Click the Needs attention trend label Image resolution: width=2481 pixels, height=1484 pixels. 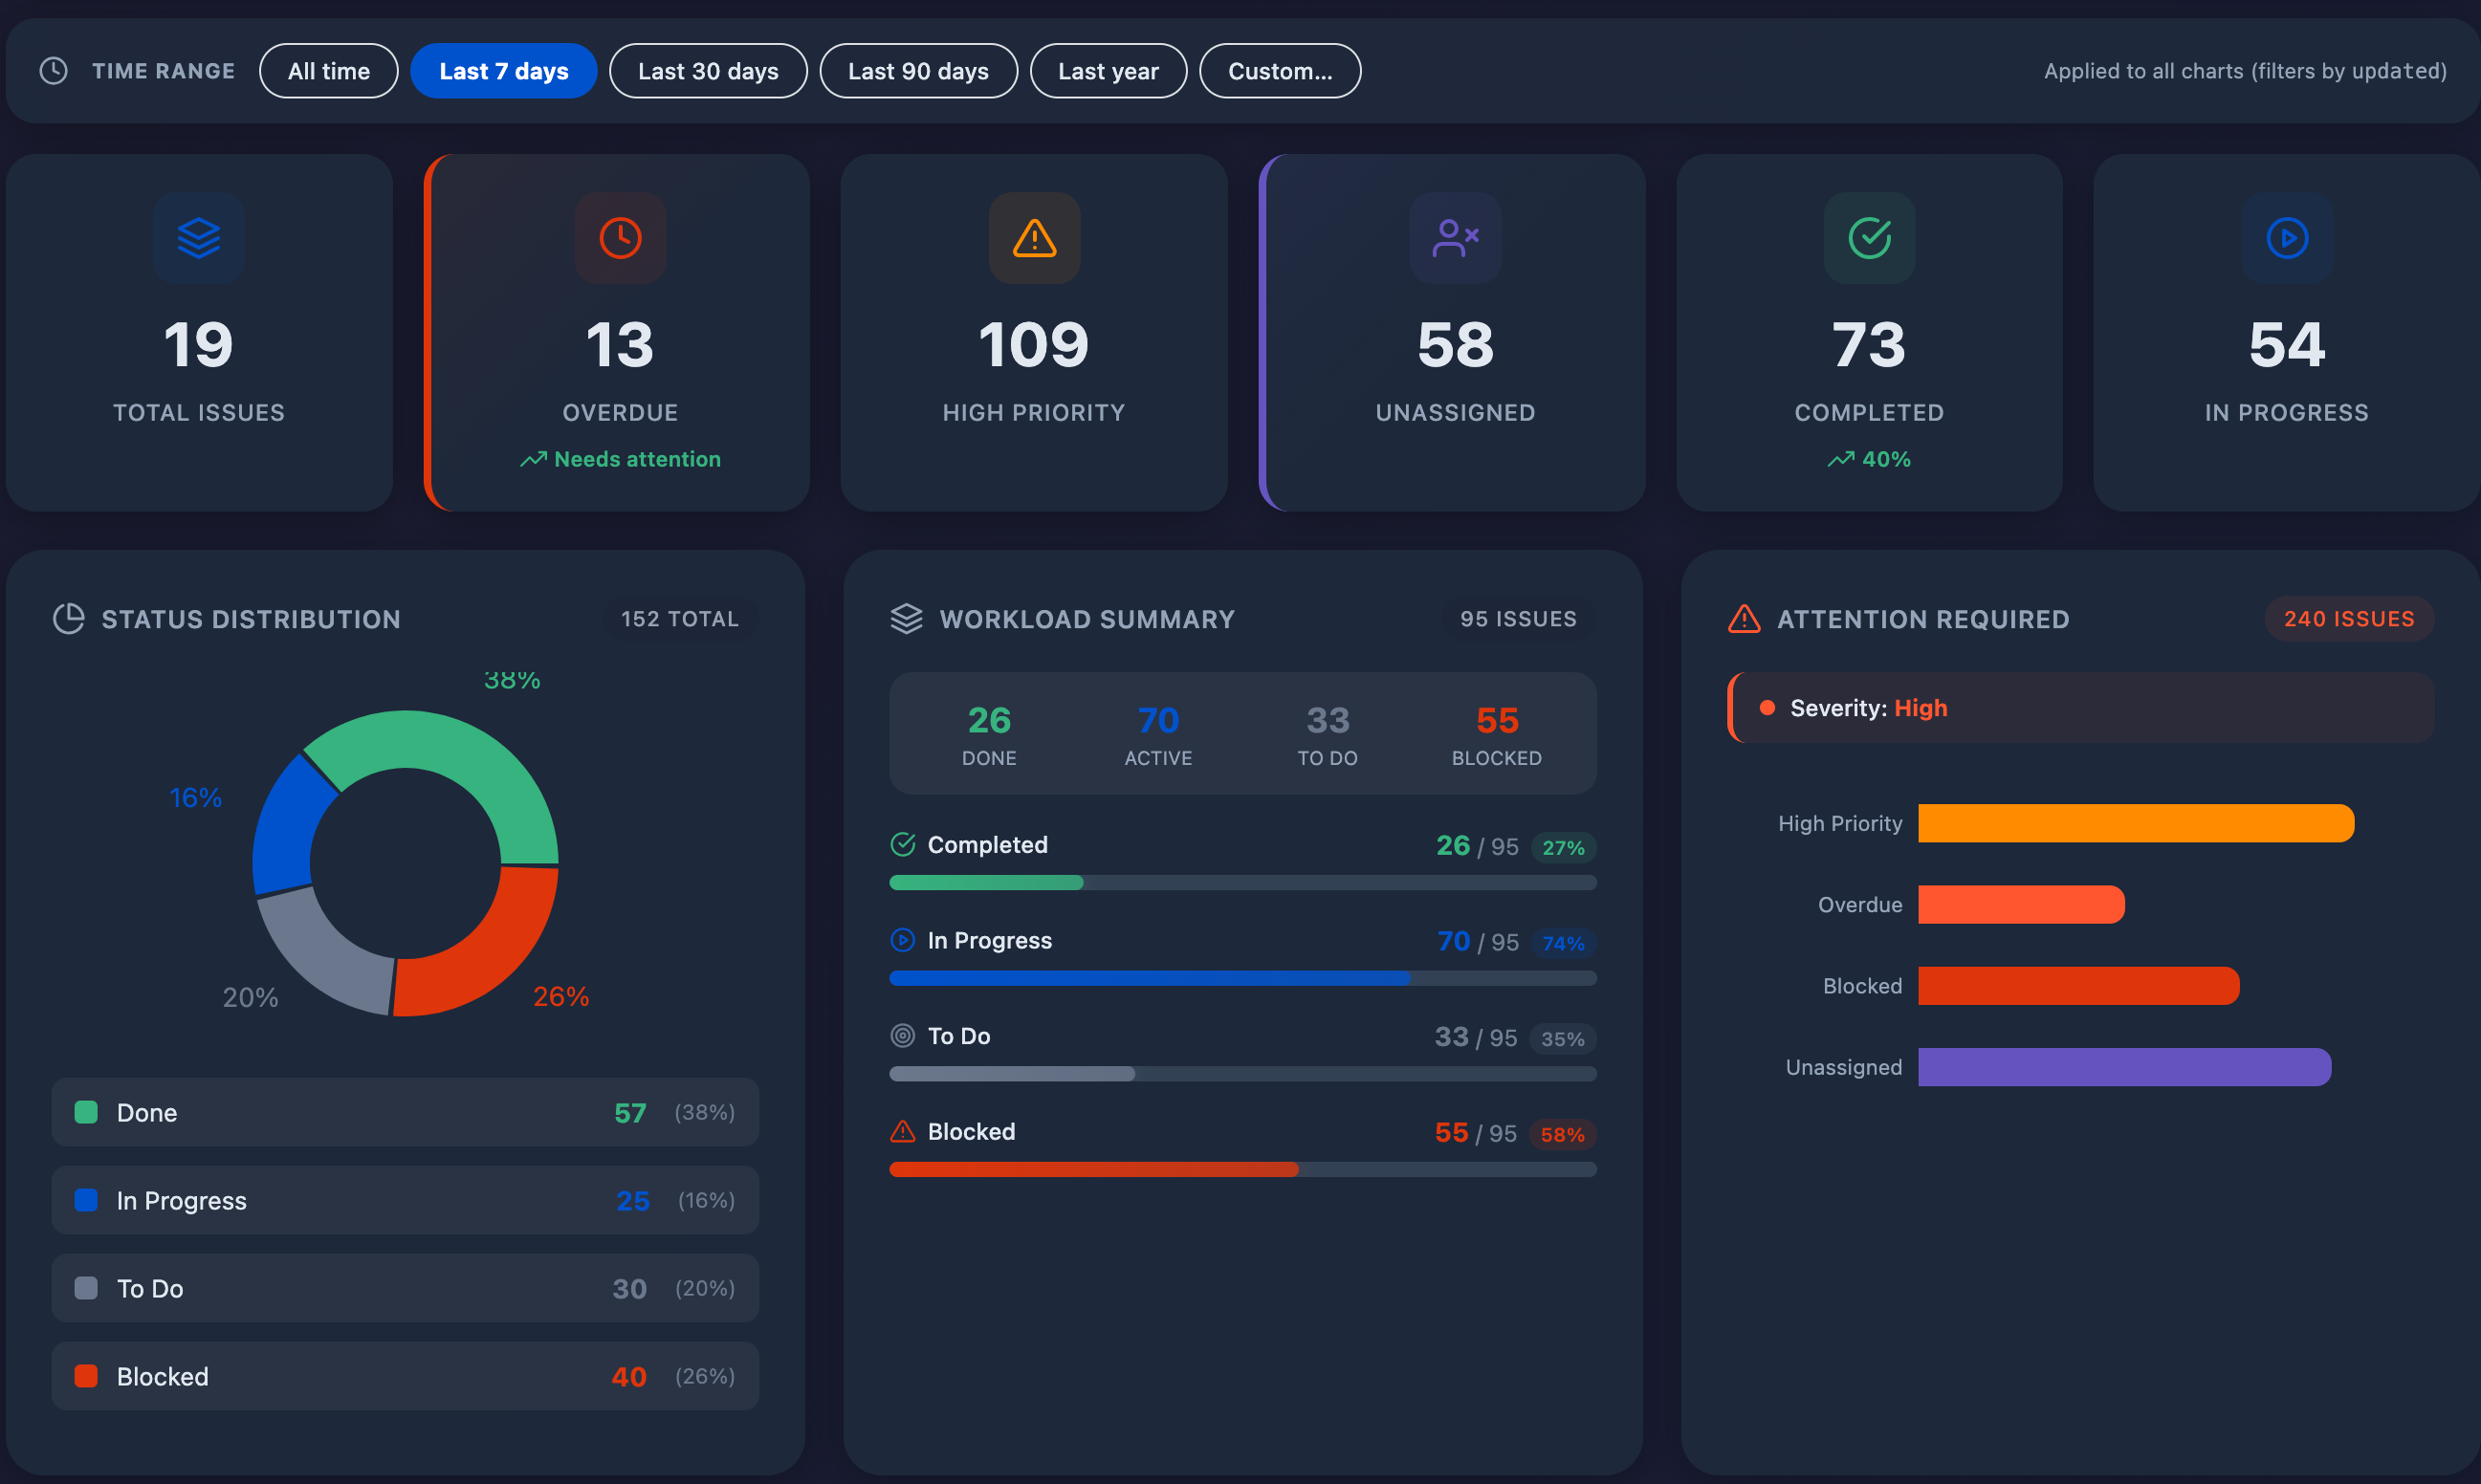pyautogui.click(x=620, y=459)
